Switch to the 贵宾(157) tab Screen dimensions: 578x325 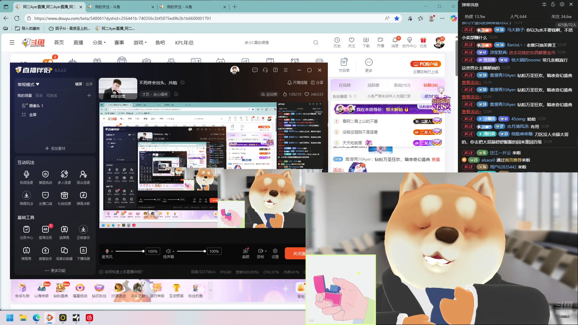point(402,85)
